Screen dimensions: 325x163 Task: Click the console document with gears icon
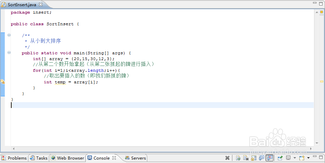point(246,158)
